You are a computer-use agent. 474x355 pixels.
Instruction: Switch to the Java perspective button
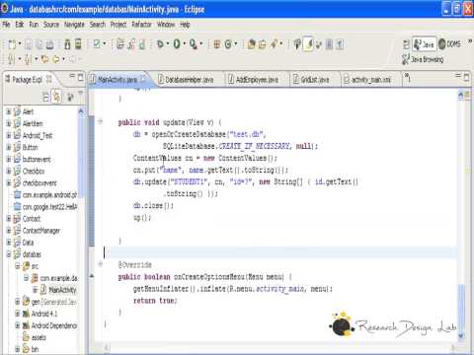pos(425,44)
